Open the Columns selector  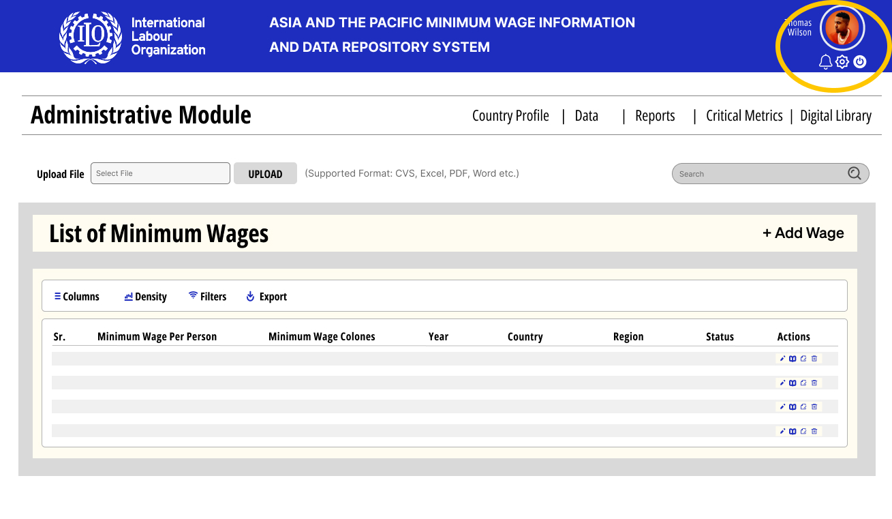click(x=77, y=297)
